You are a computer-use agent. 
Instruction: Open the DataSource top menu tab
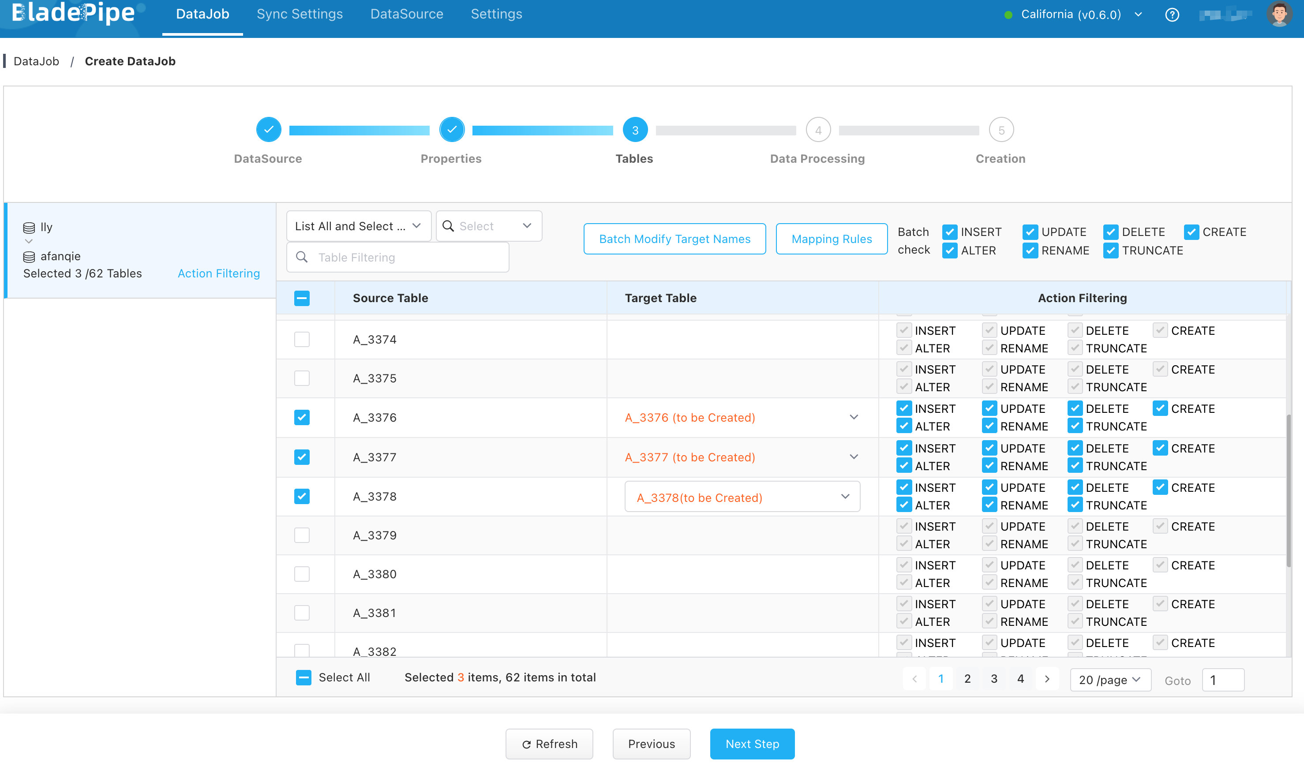pyautogui.click(x=407, y=14)
